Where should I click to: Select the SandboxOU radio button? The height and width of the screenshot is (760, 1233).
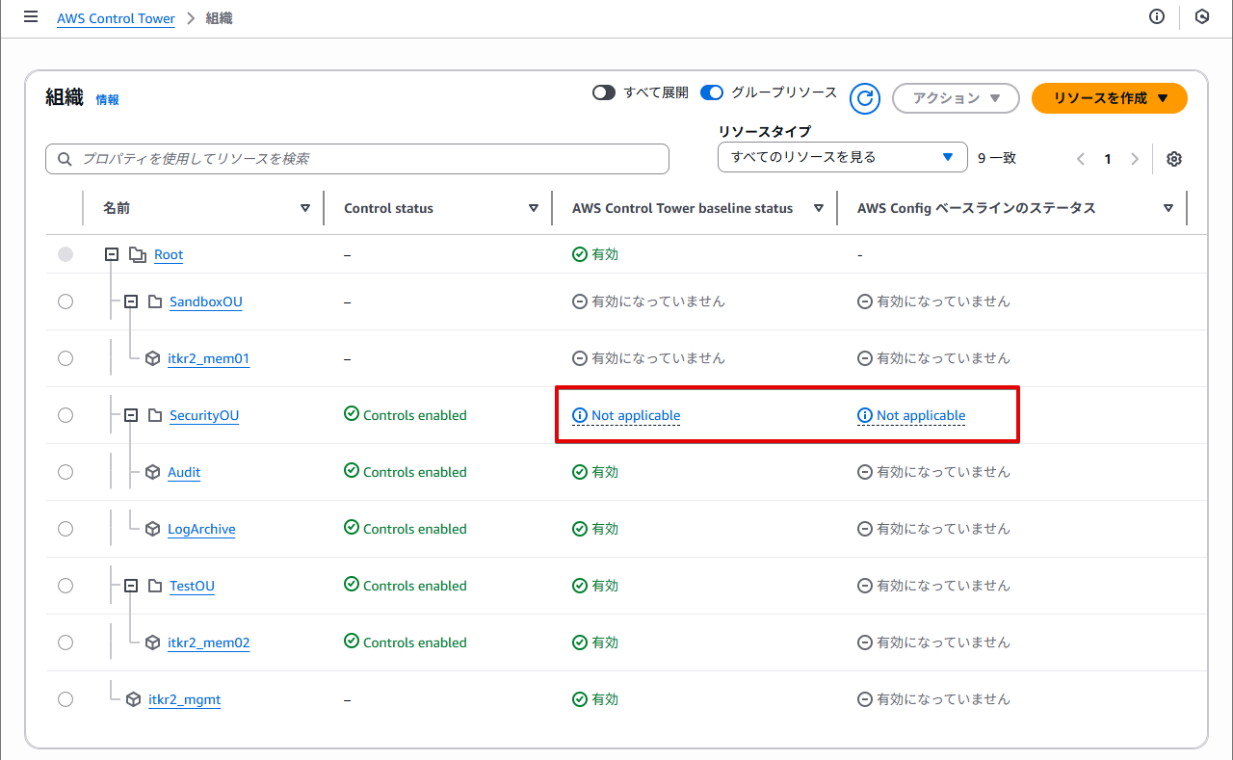point(66,301)
